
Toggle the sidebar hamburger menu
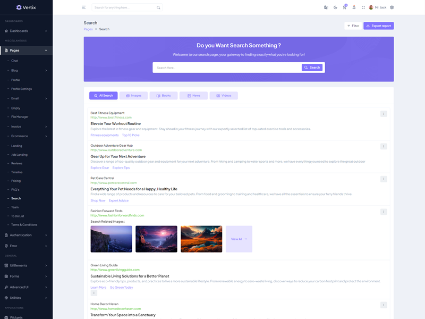tap(83, 7)
